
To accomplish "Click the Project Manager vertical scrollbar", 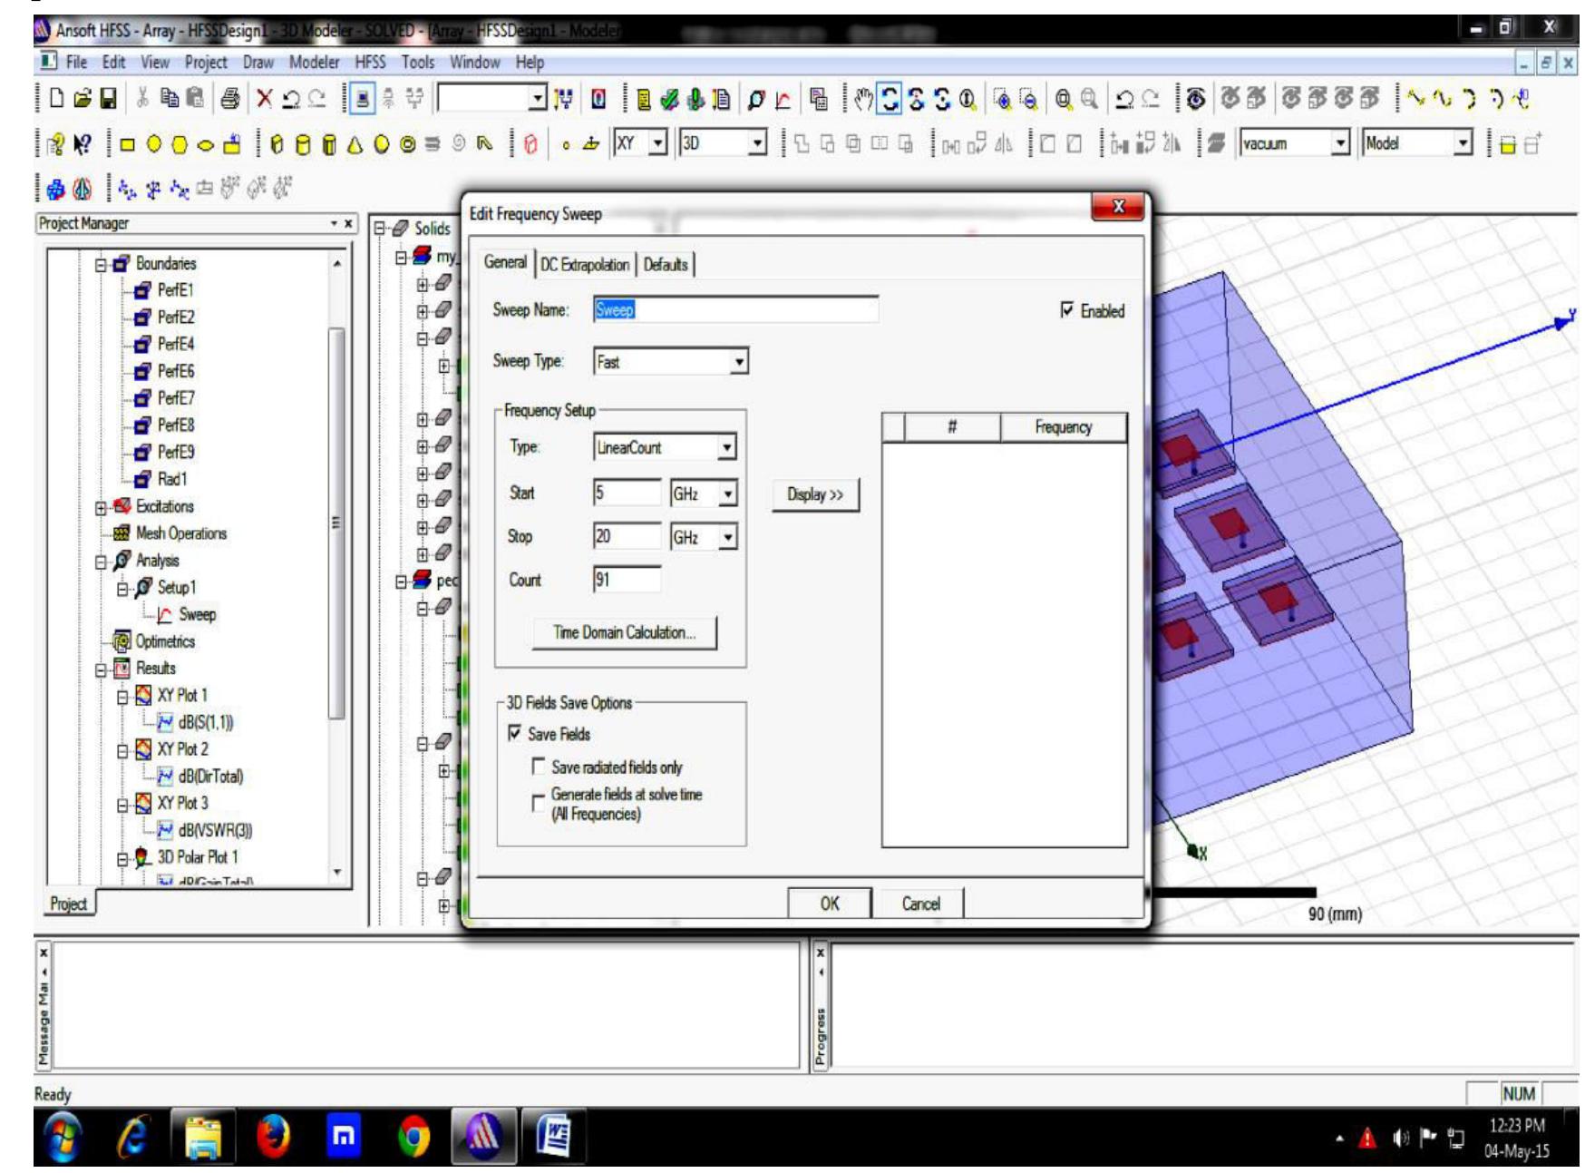I will (336, 523).
